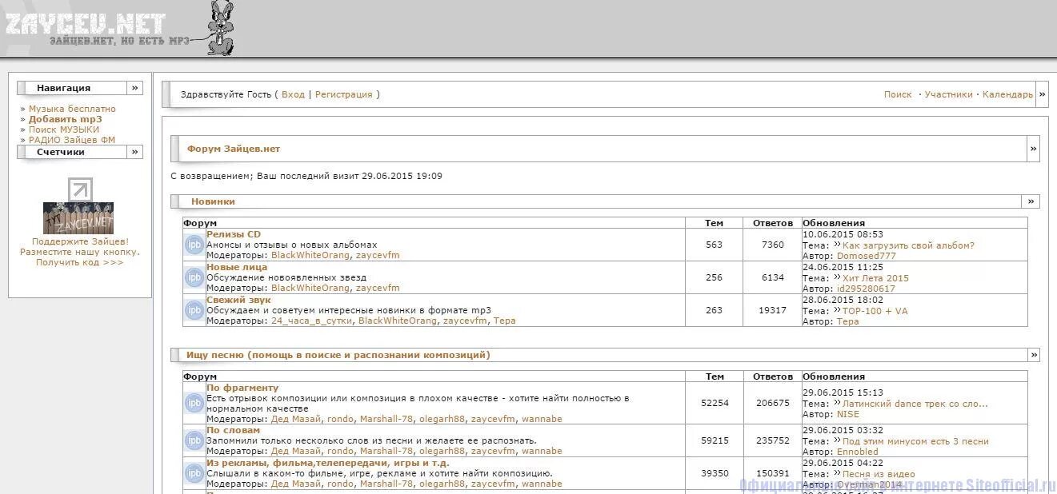The height and width of the screenshot is (494, 1057).
Task: Click ipb icon beside Релизы CD forum
Action: 194,245
